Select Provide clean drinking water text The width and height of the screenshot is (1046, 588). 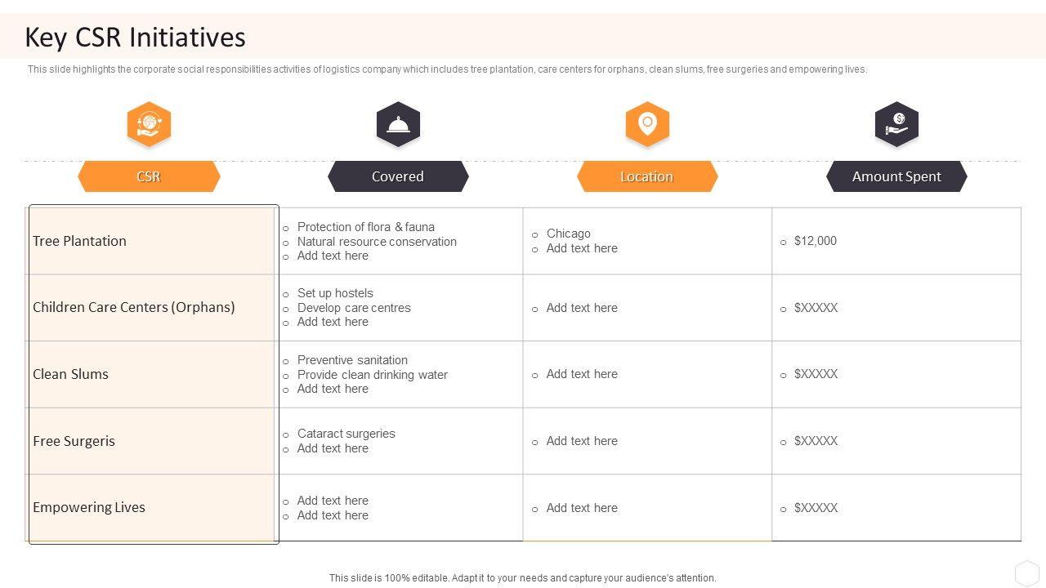[x=372, y=375]
